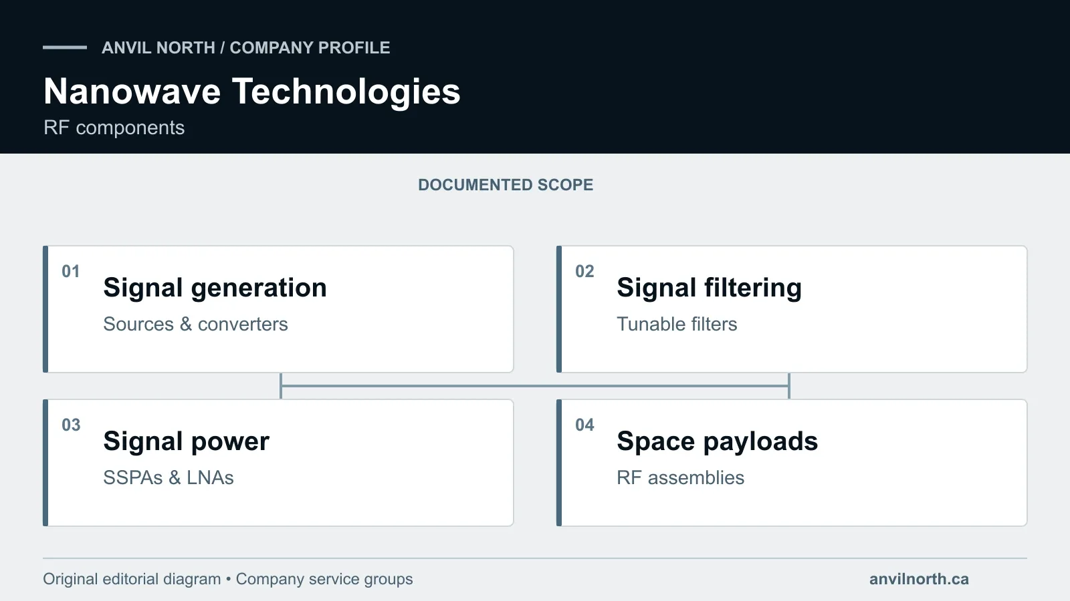Image resolution: width=1070 pixels, height=601 pixels.
Task: Click the SSPAs & LNAs text
Action: coord(169,477)
